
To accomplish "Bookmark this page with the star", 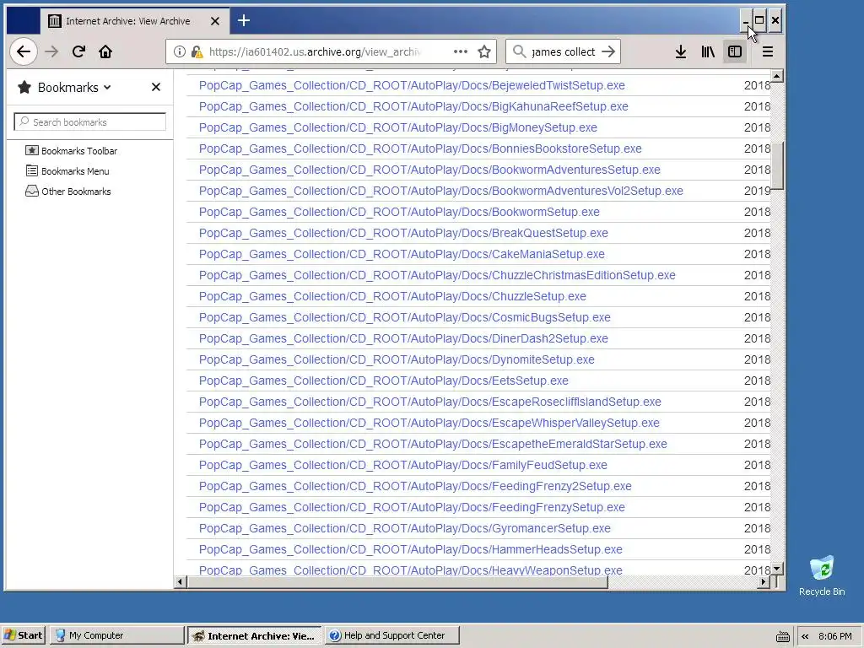I will coord(484,51).
